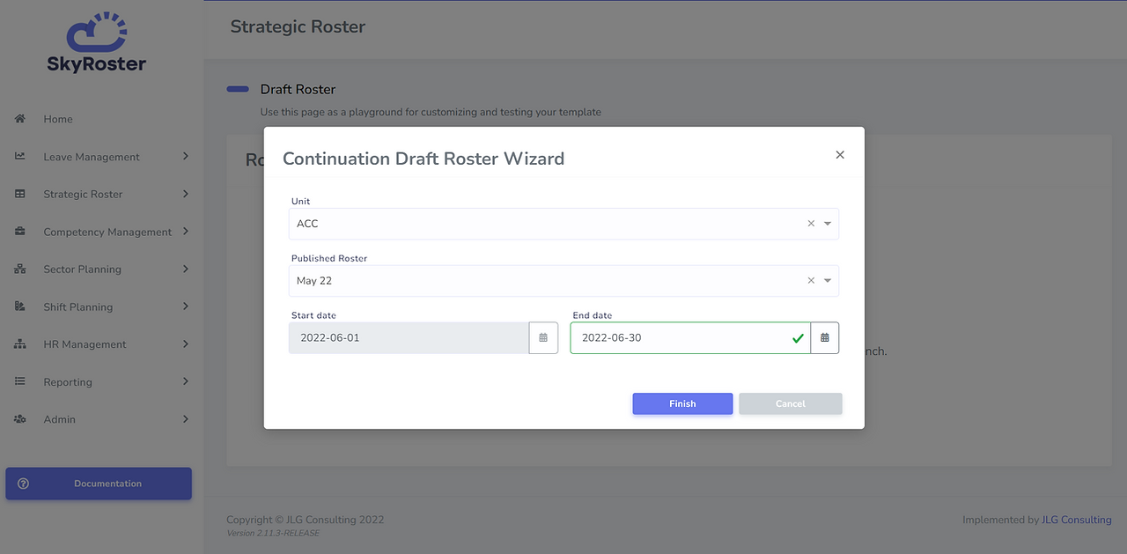Click the Cancel button

coord(791,403)
